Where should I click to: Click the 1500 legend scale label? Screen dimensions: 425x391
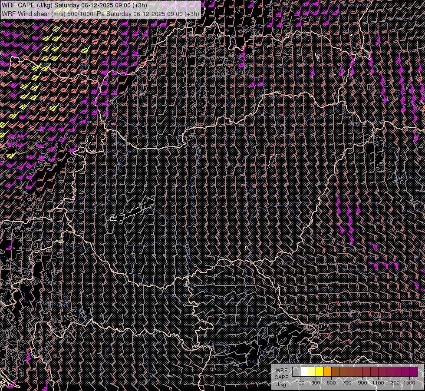(409, 383)
